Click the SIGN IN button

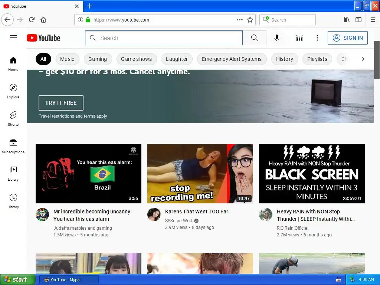(347, 38)
